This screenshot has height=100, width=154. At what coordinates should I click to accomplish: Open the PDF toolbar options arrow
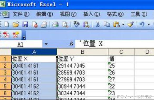[x=24, y=37]
